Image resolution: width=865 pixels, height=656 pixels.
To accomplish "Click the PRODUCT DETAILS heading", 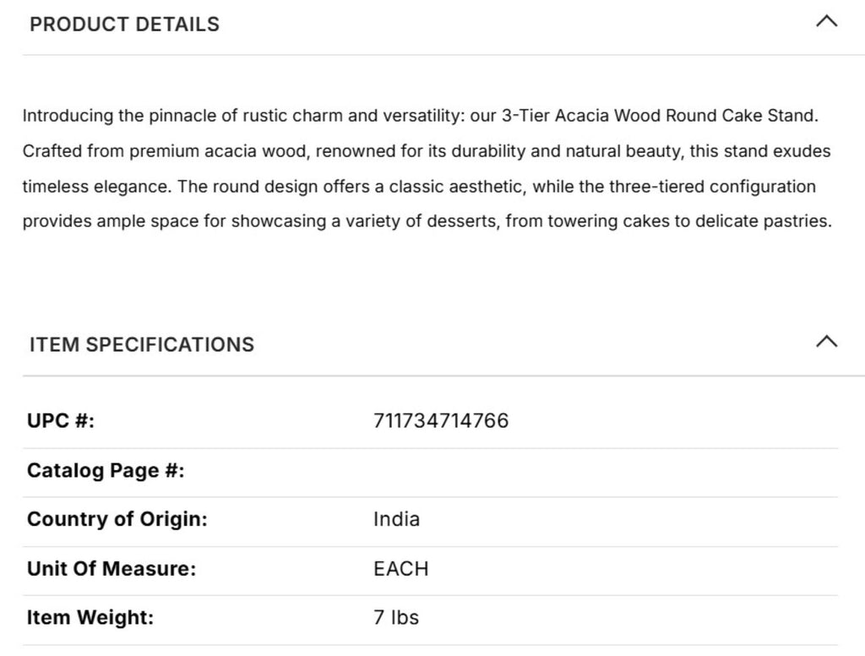I will (x=124, y=25).
